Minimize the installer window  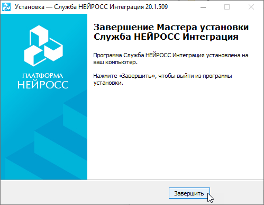(203, 7)
